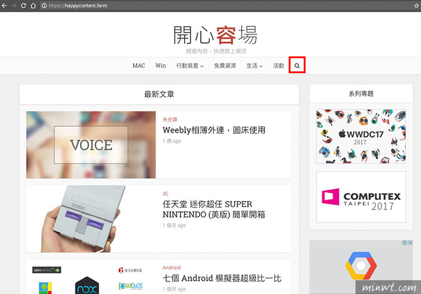The width and height of the screenshot is (421, 294).
Task: Expand the 生活 dropdown menu
Action: click(254, 65)
